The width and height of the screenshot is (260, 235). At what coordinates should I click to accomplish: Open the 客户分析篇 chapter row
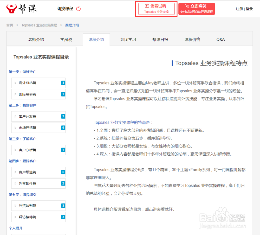click(38, 150)
